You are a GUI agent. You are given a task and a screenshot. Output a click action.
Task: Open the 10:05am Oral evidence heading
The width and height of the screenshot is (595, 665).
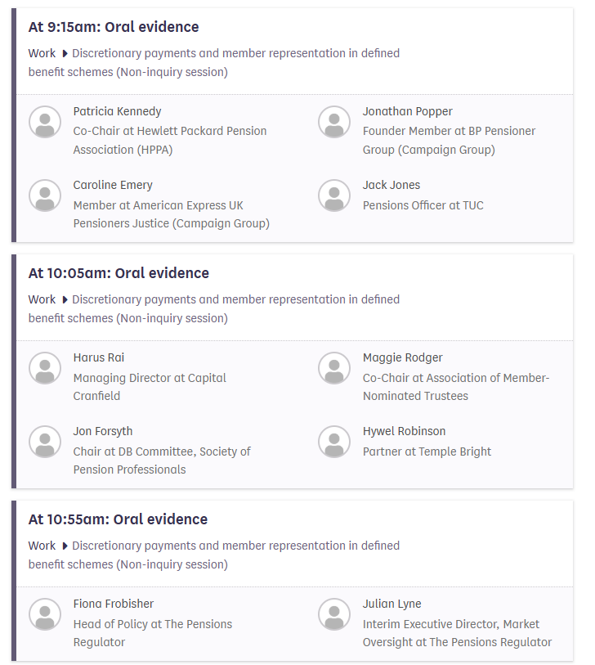(119, 273)
